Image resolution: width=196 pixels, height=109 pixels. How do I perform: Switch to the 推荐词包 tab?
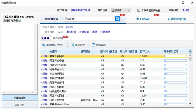pos(58,38)
